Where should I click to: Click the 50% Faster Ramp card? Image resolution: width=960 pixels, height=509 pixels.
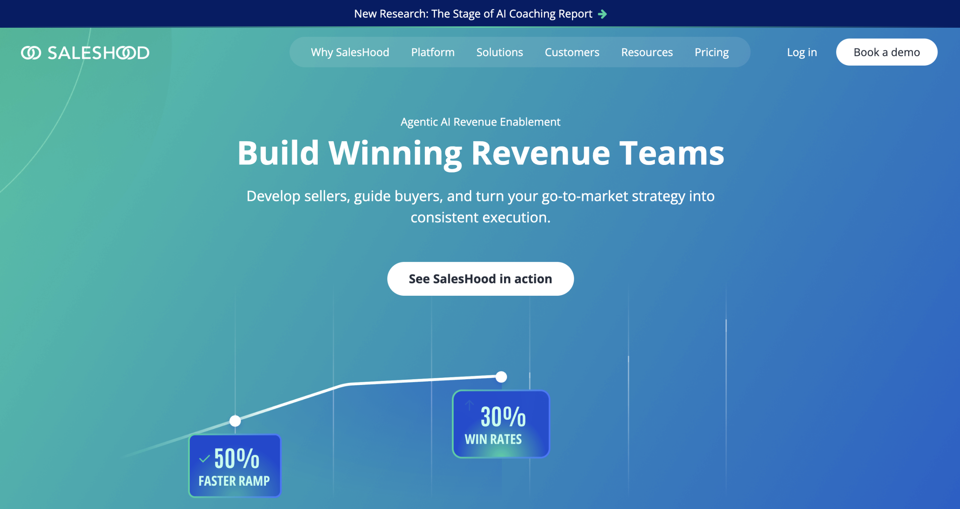(x=235, y=466)
